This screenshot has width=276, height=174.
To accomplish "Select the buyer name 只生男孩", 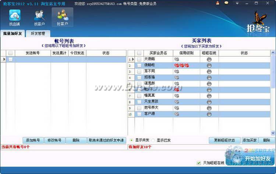I will tap(151, 101).
